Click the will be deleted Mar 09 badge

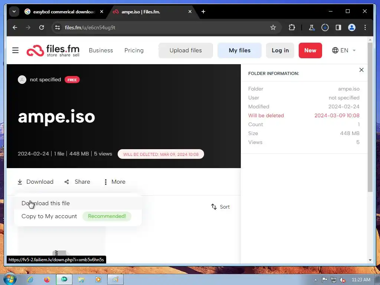161,154
